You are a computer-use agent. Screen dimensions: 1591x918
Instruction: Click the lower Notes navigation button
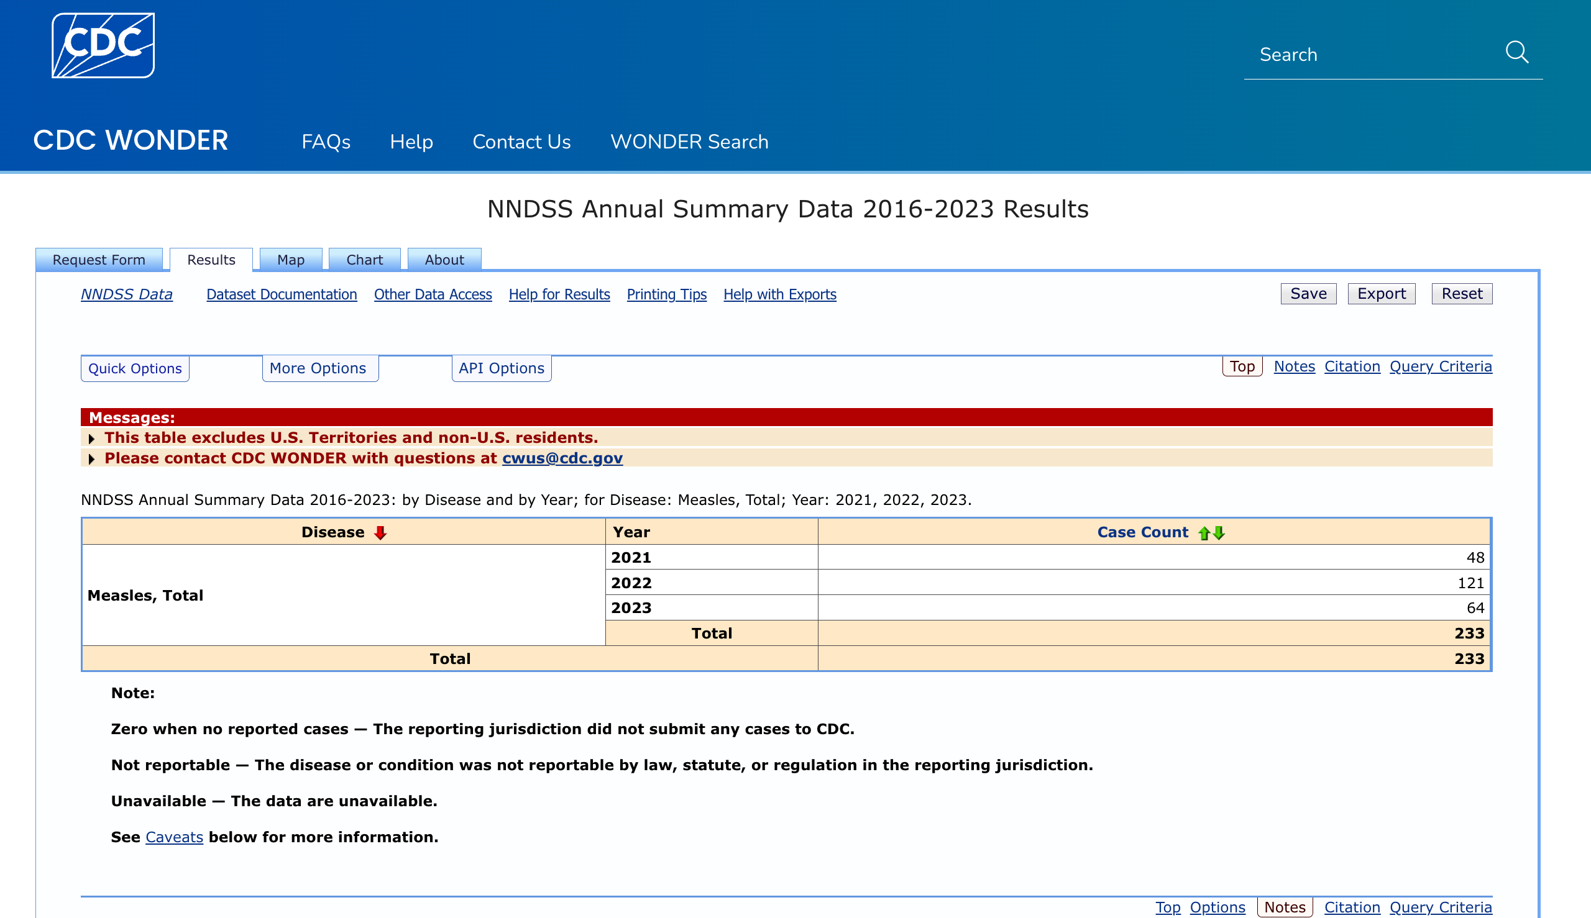click(1285, 907)
